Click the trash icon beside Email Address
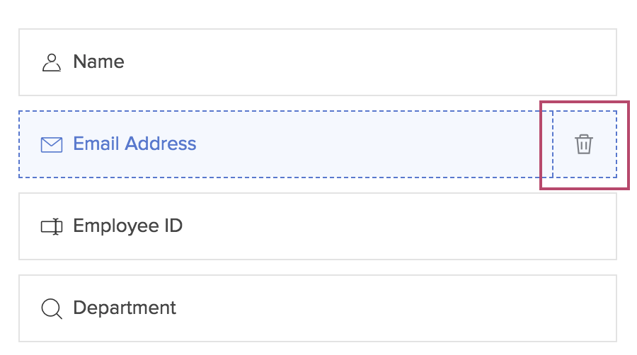Screen dimensions: 637x355 point(583,144)
